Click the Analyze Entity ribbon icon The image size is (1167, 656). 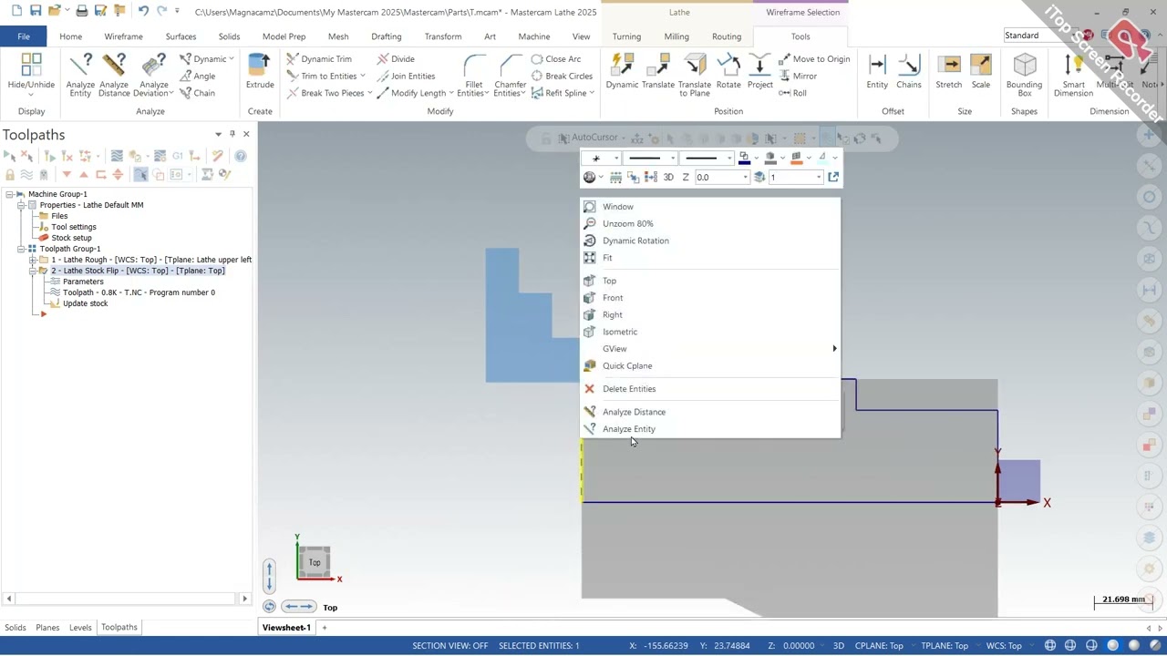point(80,74)
